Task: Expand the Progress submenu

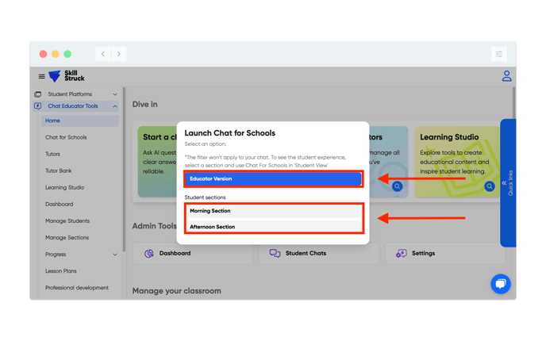Action: coord(115,255)
